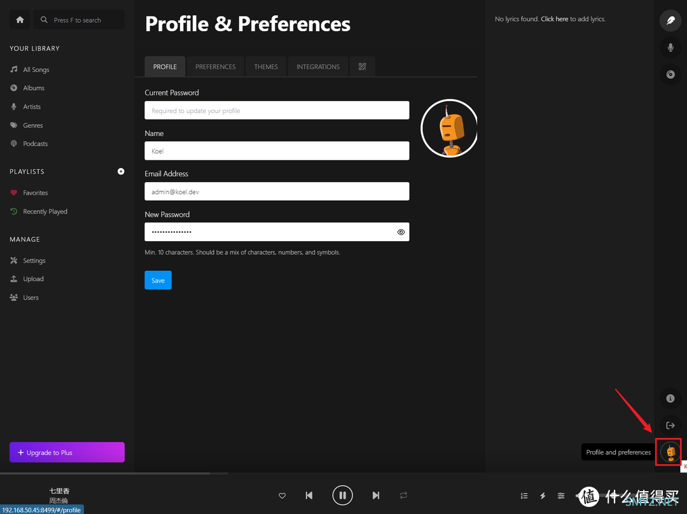687x514 pixels.
Task: Show album info disc icon
Action: click(x=670, y=74)
